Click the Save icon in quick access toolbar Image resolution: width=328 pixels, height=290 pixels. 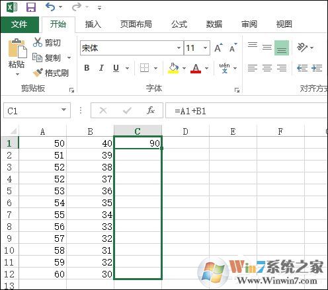point(31,7)
